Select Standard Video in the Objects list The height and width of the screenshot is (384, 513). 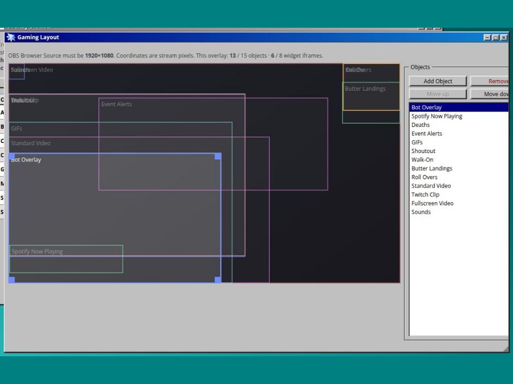(459, 186)
